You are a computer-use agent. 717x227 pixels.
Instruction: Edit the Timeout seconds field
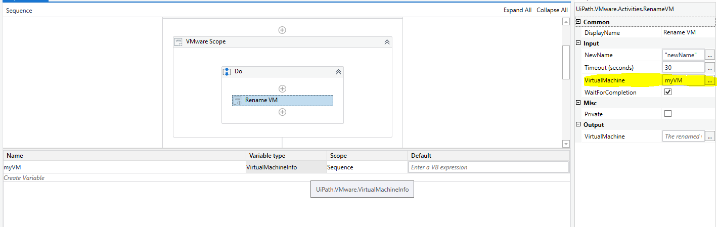tap(683, 67)
